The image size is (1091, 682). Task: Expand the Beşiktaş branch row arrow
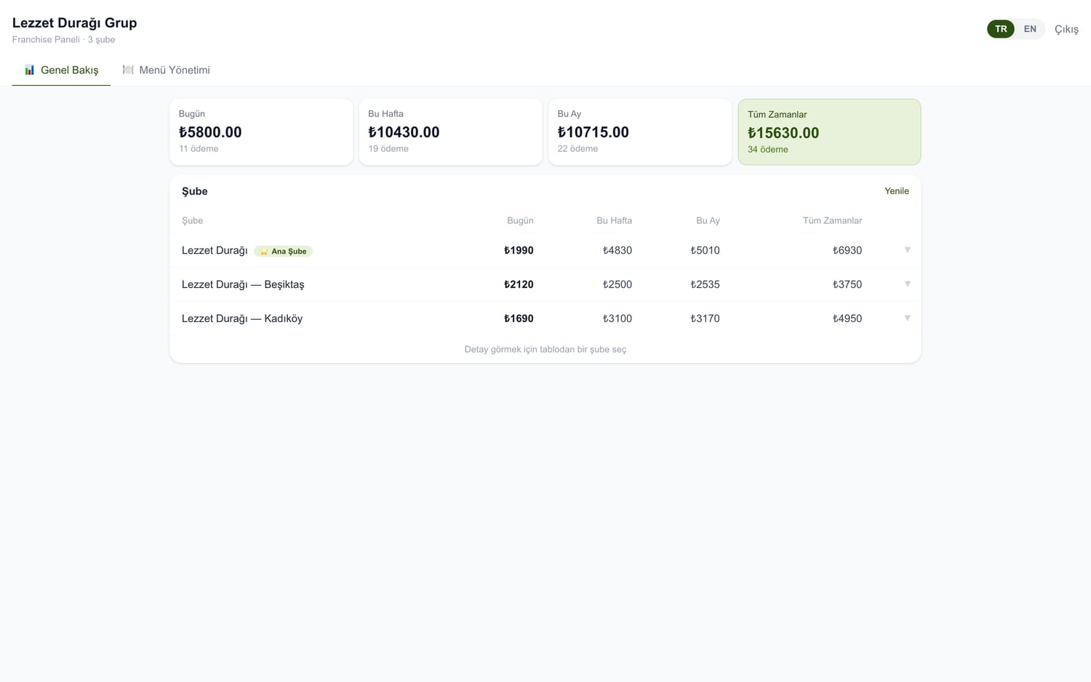click(x=908, y=284)
